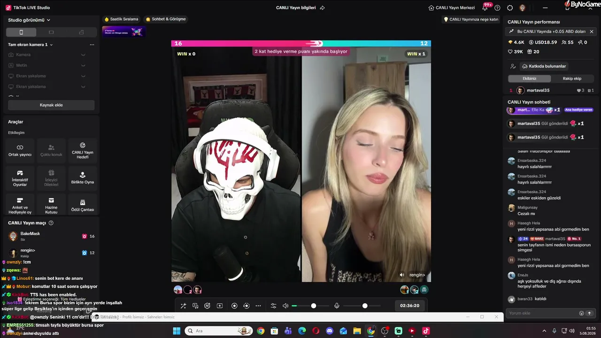
Task: Click the Windows taskbar search box
Action: 219,331
